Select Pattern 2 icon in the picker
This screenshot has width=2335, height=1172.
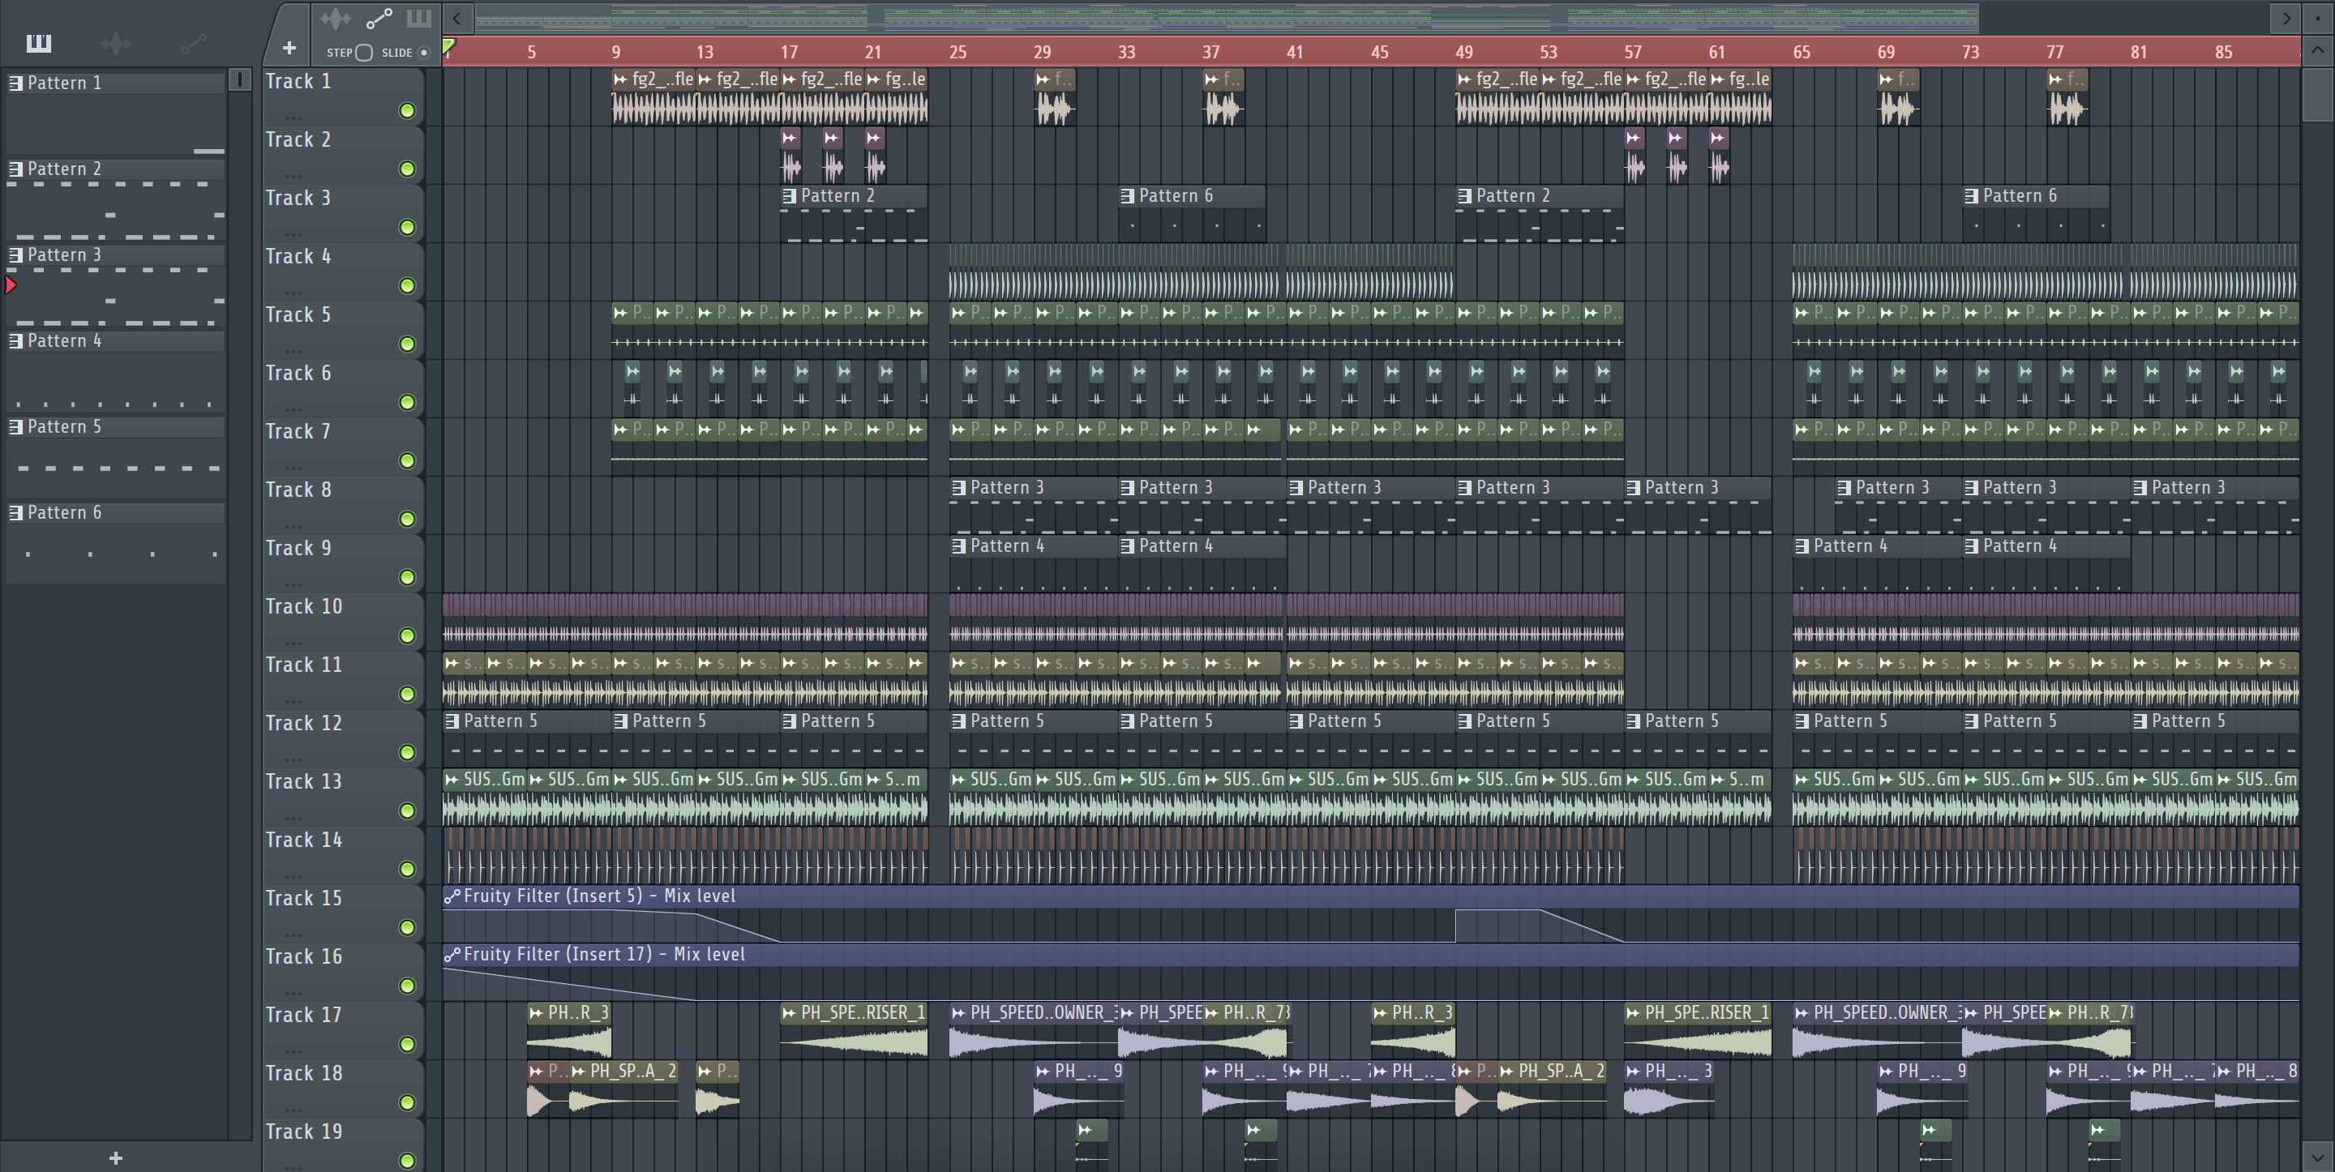click(x=15, y=169)
